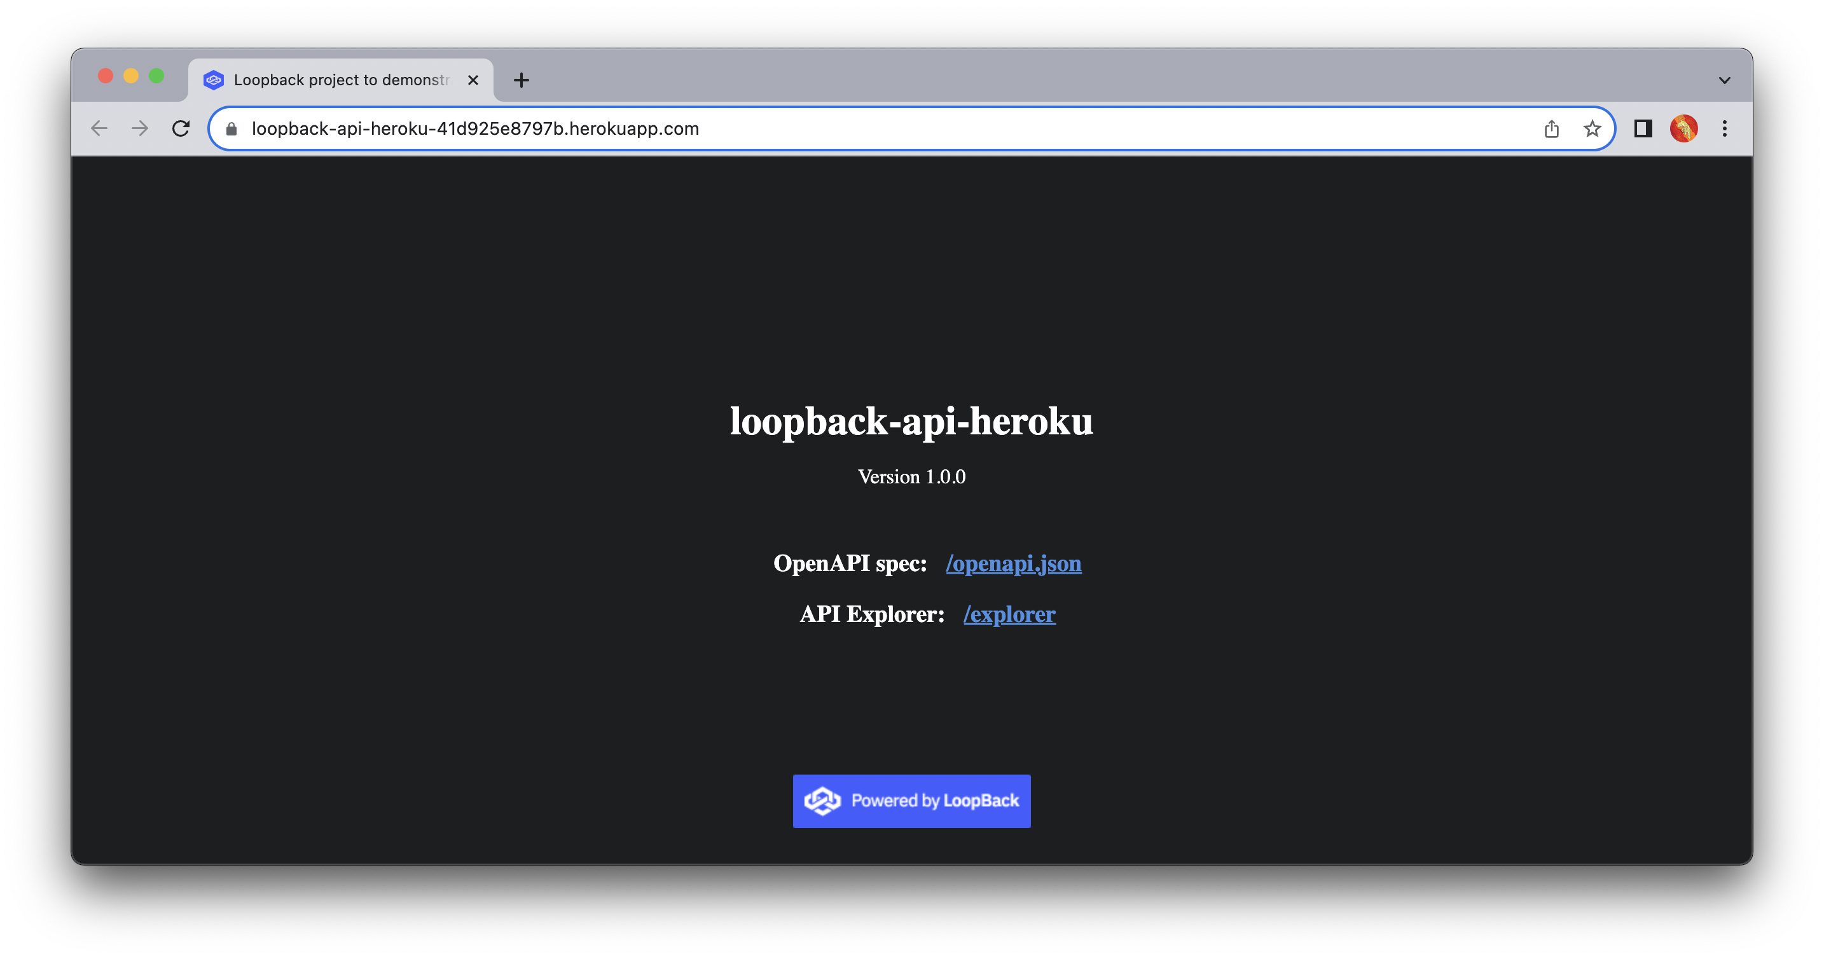1824x959 pixels.
Task: Bookmark the page via the star icon
Action: click(1591, 128)
